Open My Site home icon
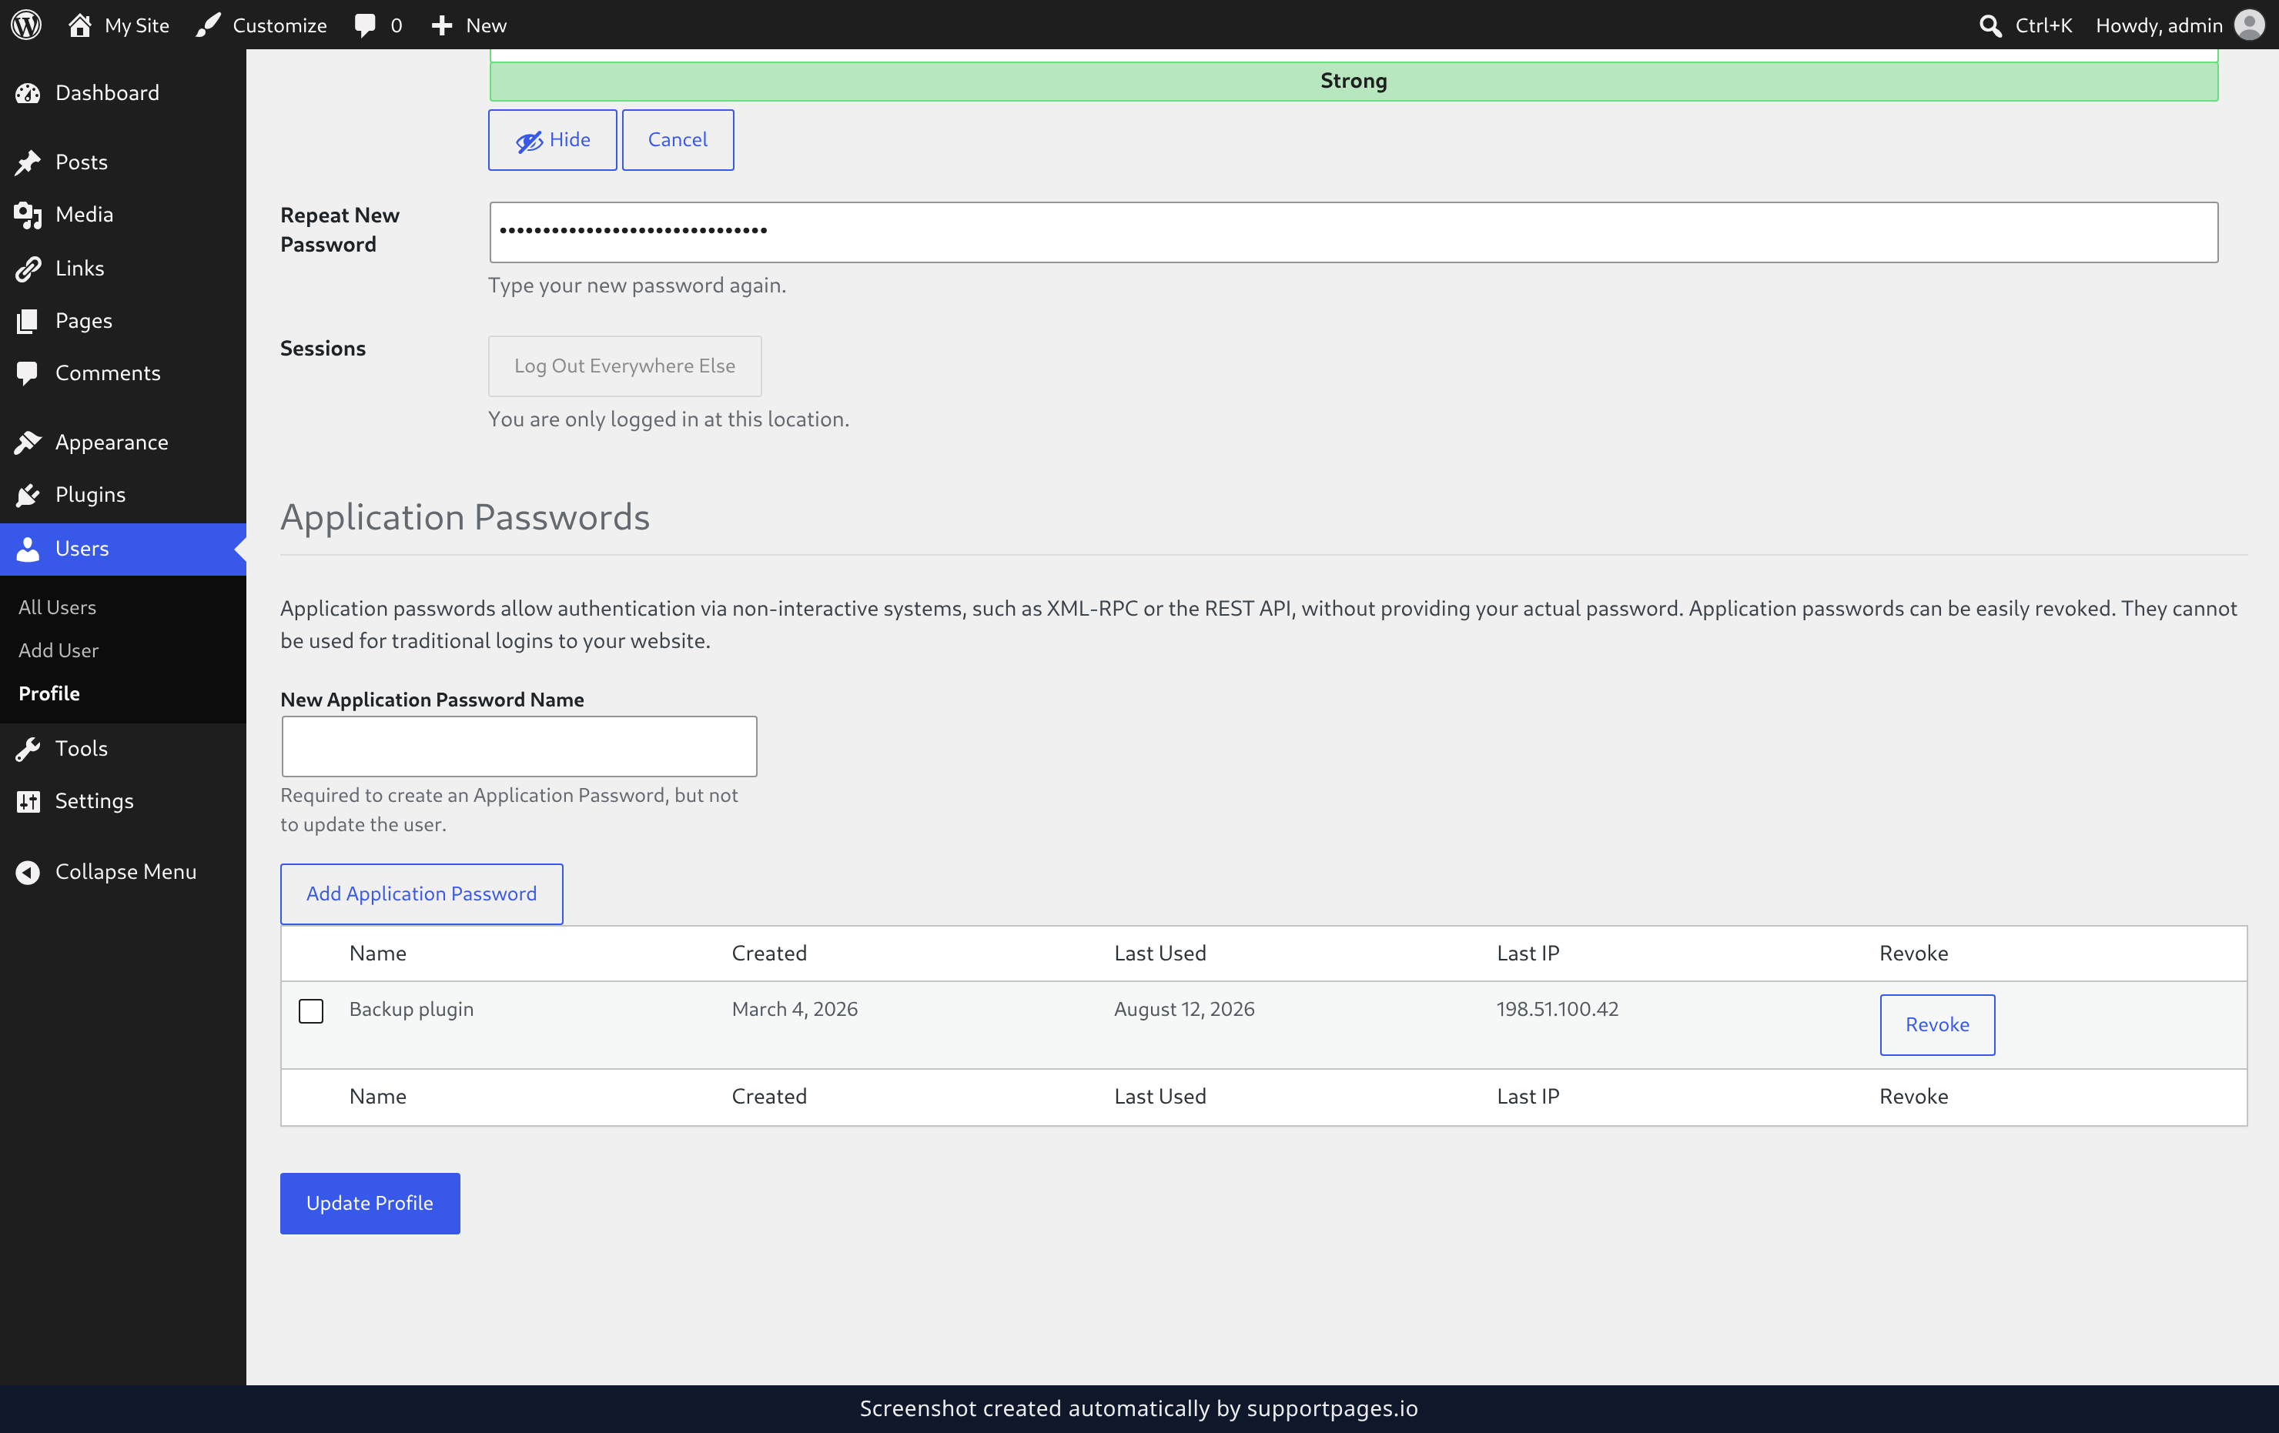 point(79,25)
